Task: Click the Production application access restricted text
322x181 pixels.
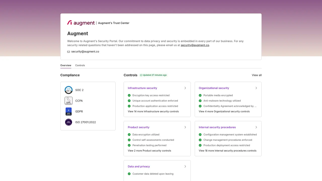Action: (x=155, y=106)
